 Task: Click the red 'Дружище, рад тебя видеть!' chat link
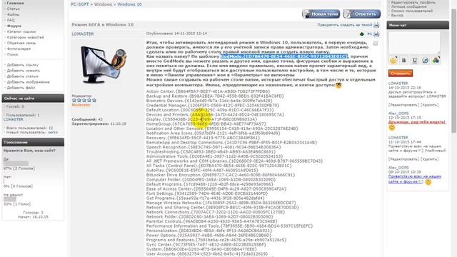pos(417,122)
